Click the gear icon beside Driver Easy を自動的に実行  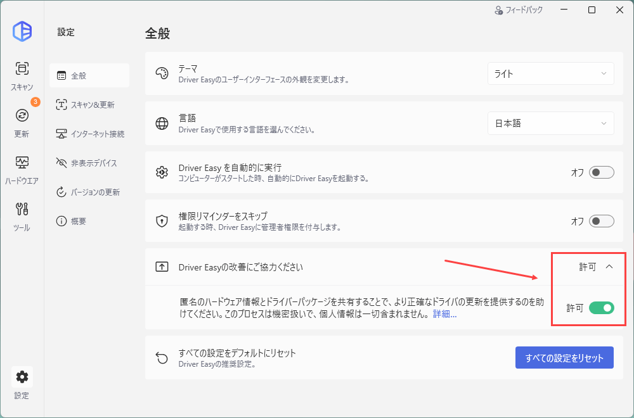click(x=162, y=172)
